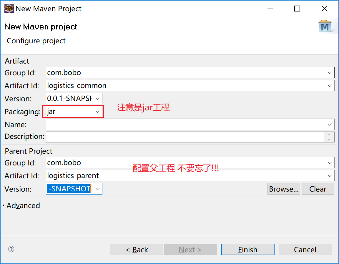Cancel the New Maven Project wizard
Screen dimensions: 339x264
point(305,250)
